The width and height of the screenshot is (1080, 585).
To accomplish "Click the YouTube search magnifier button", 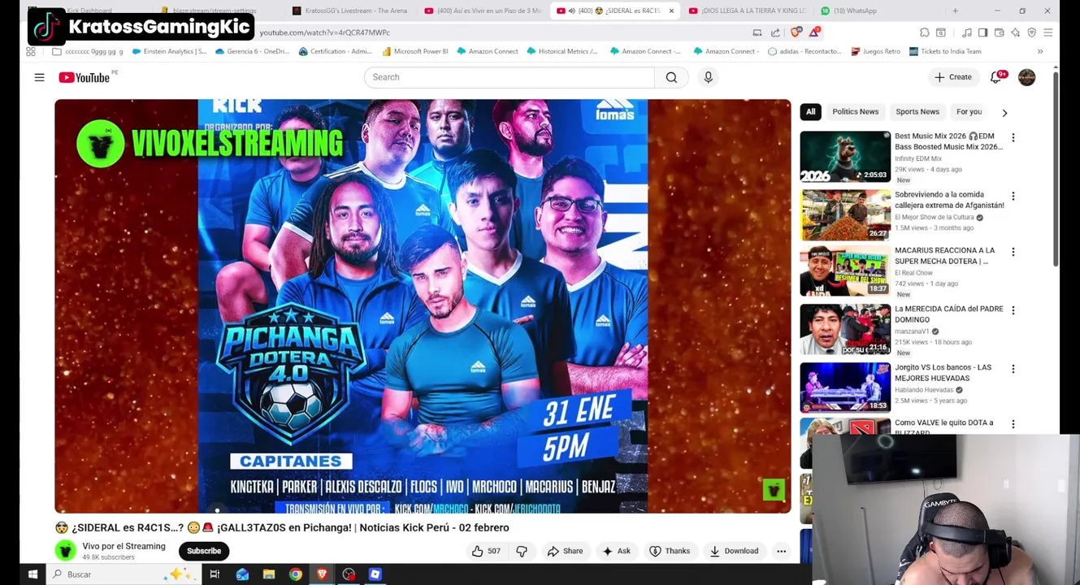I will click(671, 77).
